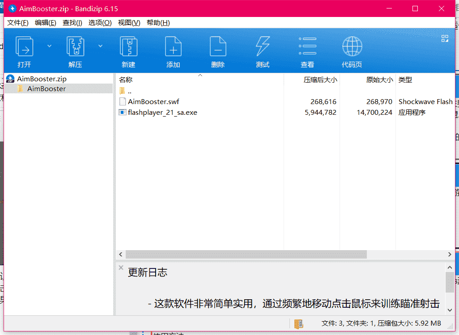
Task: Select AimBooster.zip root in tree
Action: tap(42, 79)
